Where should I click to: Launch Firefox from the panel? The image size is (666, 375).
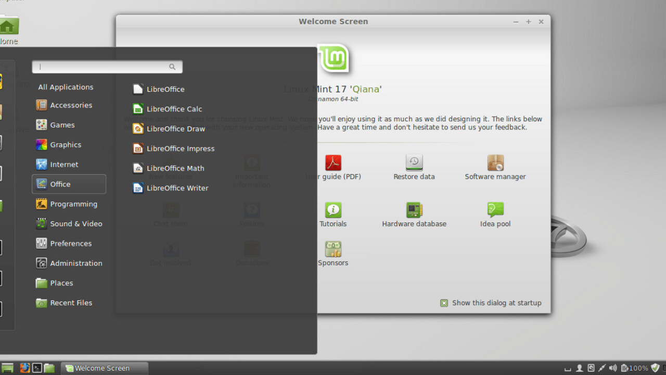click(24, 368)
